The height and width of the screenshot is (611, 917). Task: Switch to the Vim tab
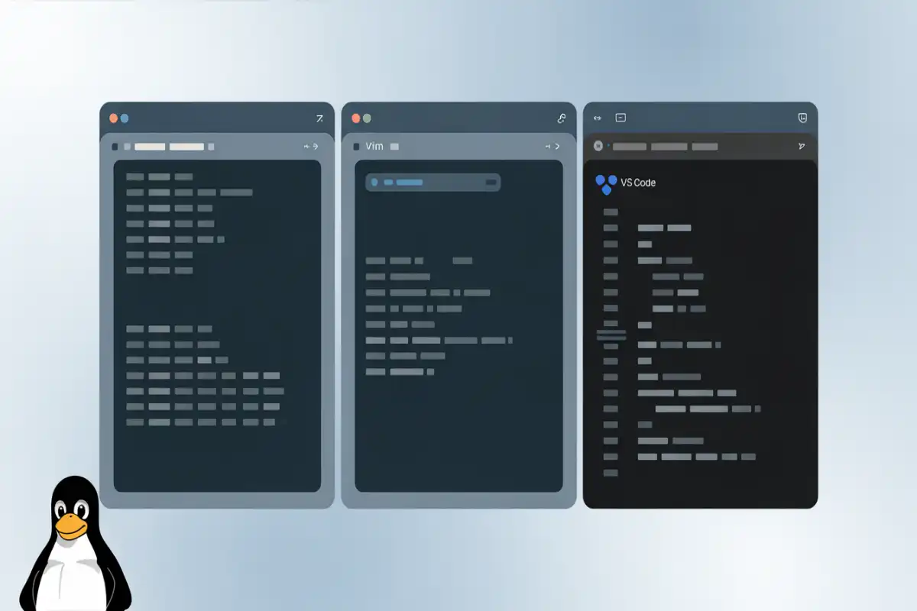pyautogui.click(x=374, y=146)
